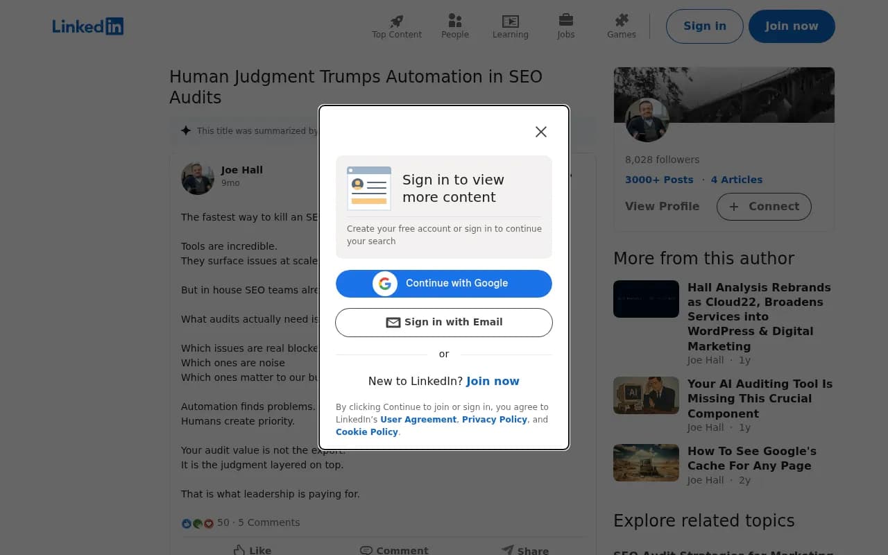Click the AI summary sparkle icon
This screenshot has width=888, height=555.
(x=186, y=130)
